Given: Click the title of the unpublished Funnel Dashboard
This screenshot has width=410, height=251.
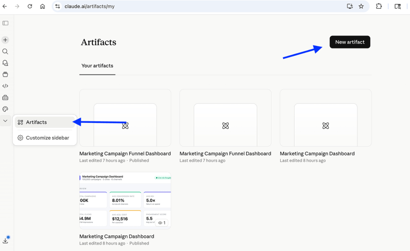Looking at the screenshot, I should coord(226,153).
